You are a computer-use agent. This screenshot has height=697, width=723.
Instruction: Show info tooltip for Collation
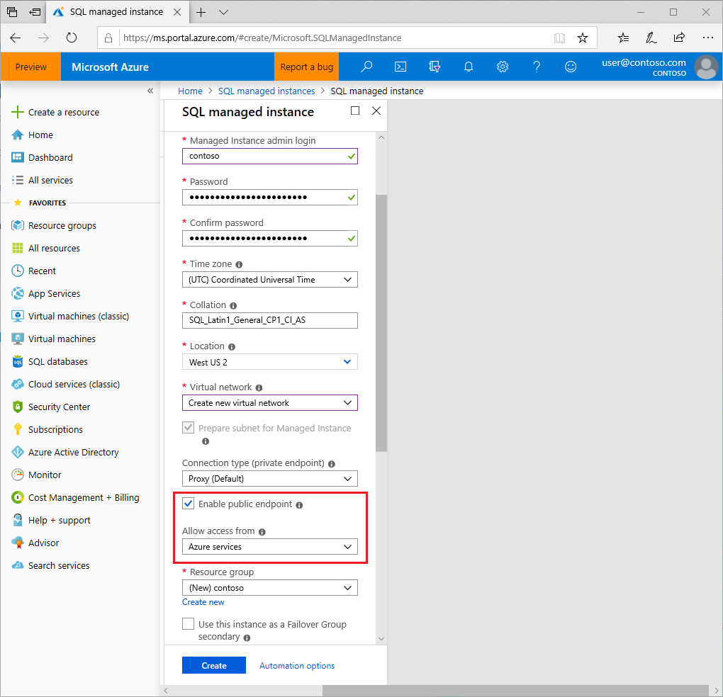tap(233, 306)
